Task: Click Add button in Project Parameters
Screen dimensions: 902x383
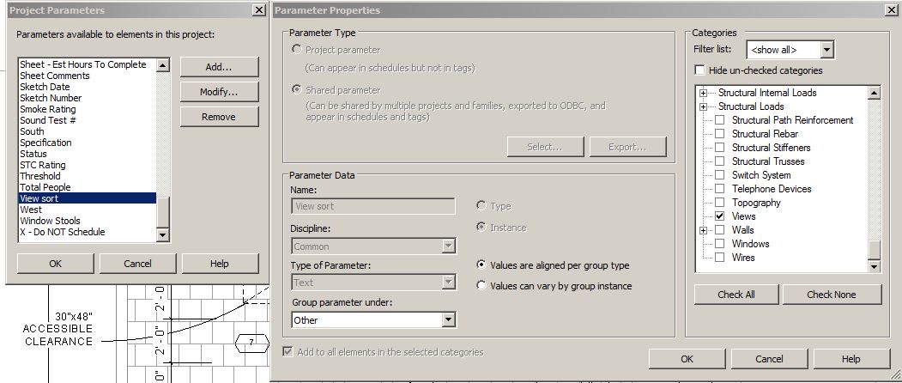Action: (x=219, y=67)
